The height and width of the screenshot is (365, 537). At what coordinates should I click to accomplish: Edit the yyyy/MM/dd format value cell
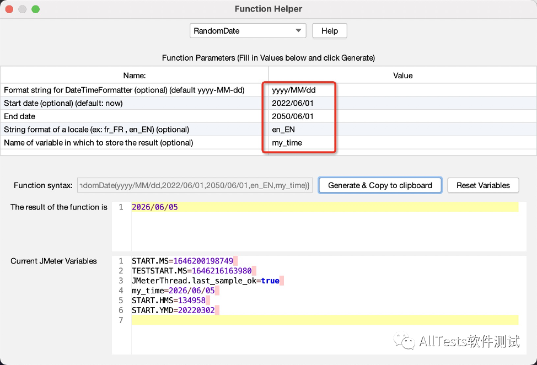coord(402,90)
